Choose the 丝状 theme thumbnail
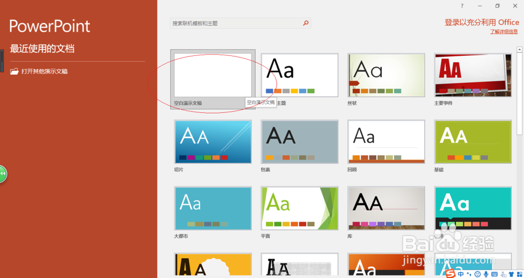Viewport: 524px width, 278px height. [x=386, y=75]
